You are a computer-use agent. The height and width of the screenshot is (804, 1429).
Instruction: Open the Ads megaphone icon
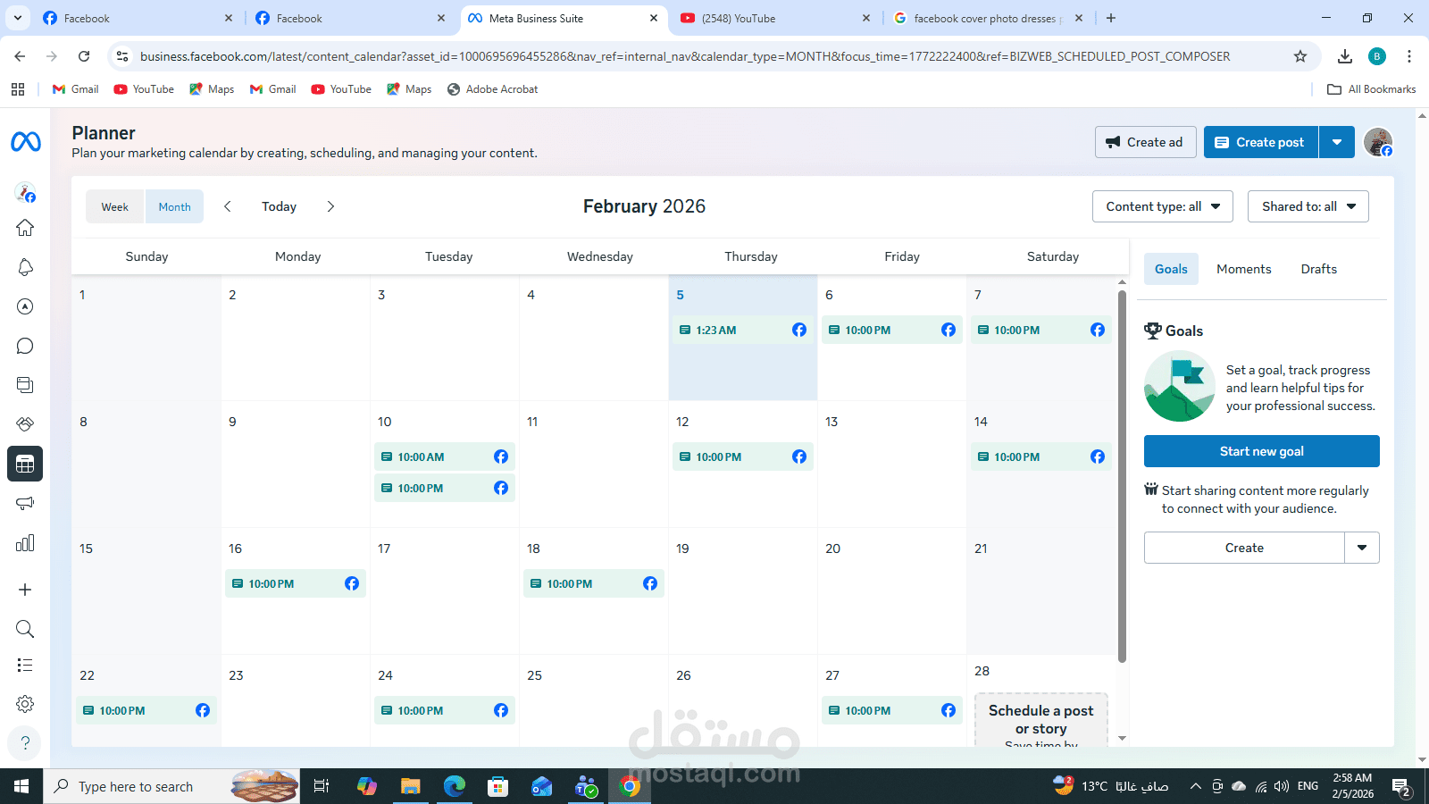(x=25, y=503)
